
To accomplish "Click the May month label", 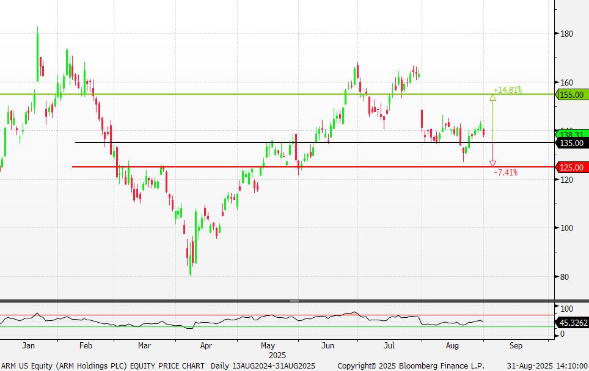I will (x=268, y=345).
